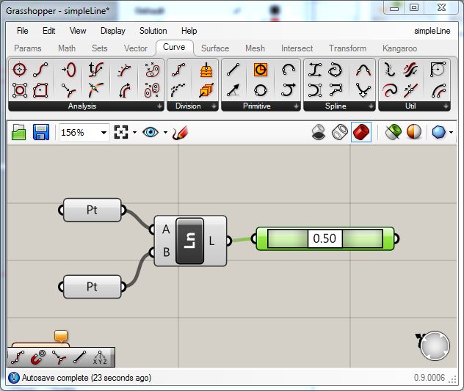The width and height of the screenshot is (464, 391).
Task: Open the File menu
Action: pyautogui.click(x=23, y=31)
